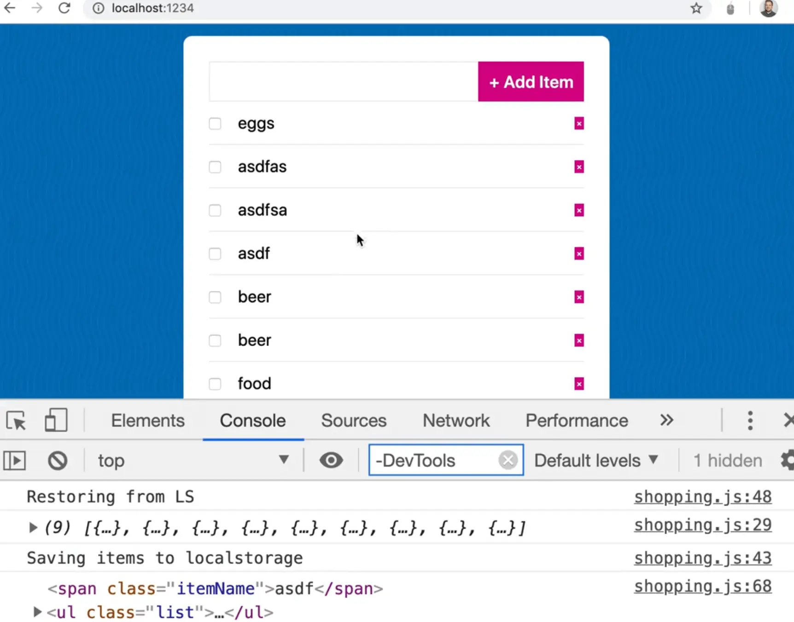This screenshot has width=794, height=622.
Task: Reload the page in browser
Action: pyautogui.click(x=64, y=8)
